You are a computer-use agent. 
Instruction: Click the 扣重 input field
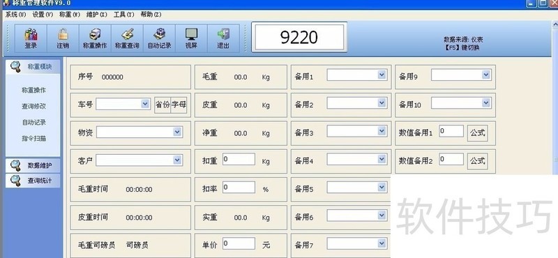(239, 159)
